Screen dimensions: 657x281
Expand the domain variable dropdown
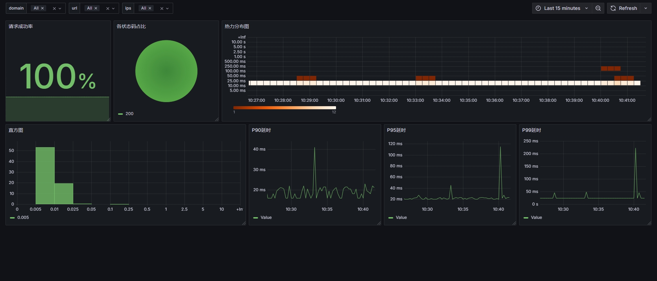[60, 9]
